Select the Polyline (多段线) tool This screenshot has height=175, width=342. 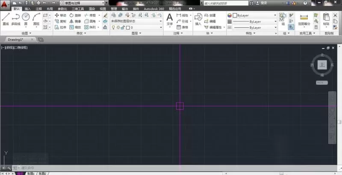(16, 19)
